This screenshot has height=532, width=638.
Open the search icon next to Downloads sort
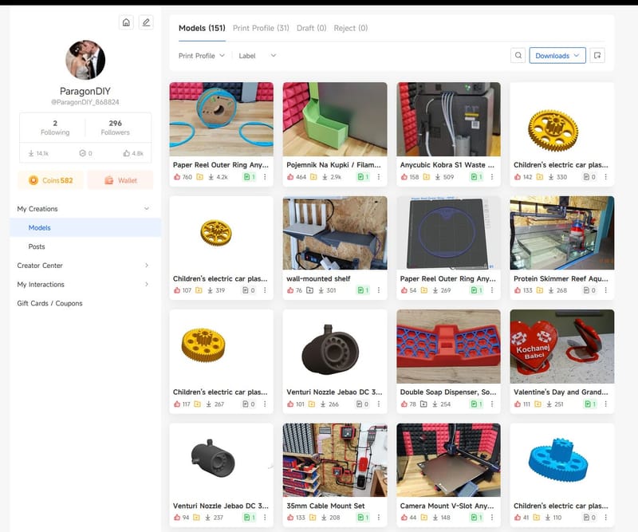pyautogui.click(x=518, y=55)
